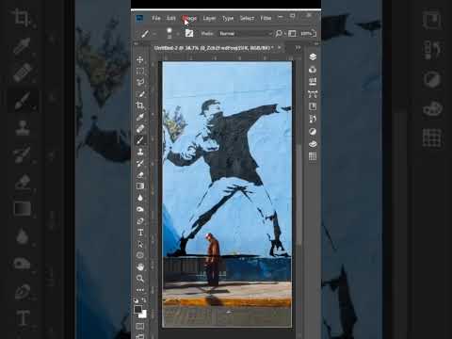Viewport: 452px width, 339px height.
Task: Select the Rectangular Marquee tool
Action: 140,71
